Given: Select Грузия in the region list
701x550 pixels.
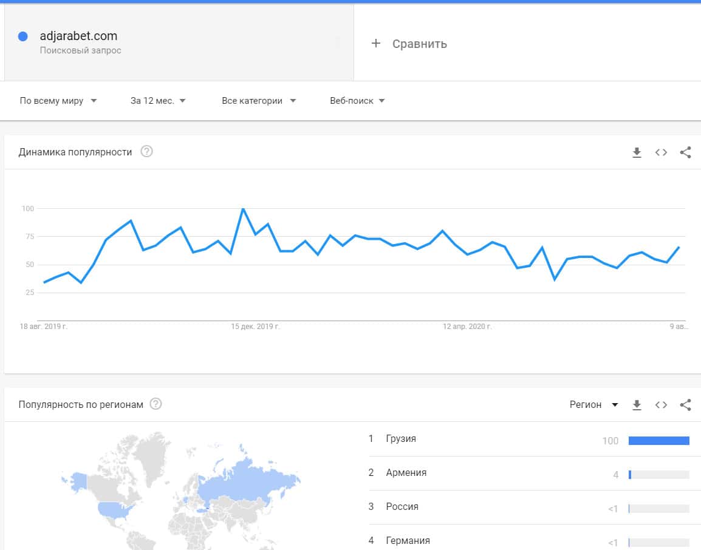Looking at the screenshot, I should (x=401, y=439).
